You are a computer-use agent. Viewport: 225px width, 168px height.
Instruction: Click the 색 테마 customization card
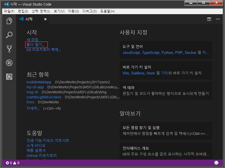[166, 91]
